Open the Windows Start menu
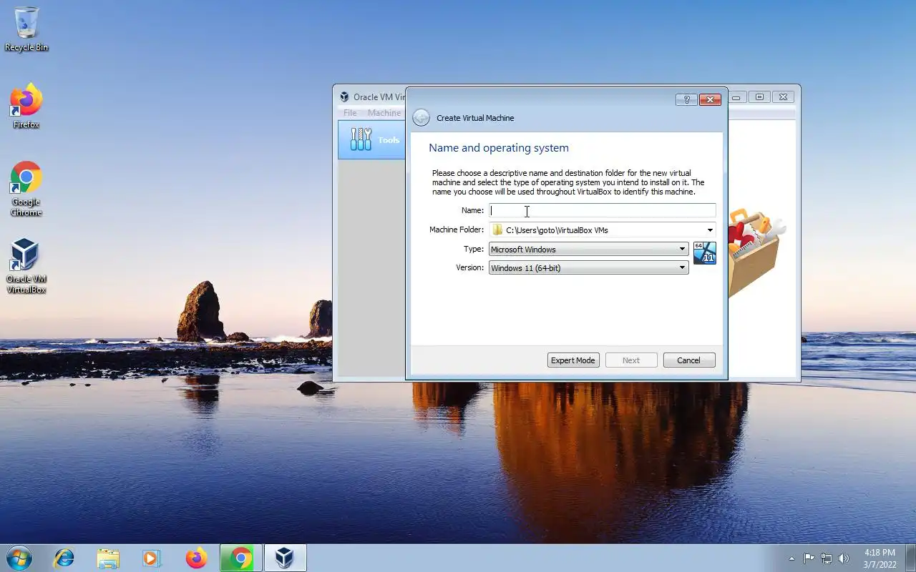The width and height of the screenshot is (916, 572). click(x=19, y=558)
